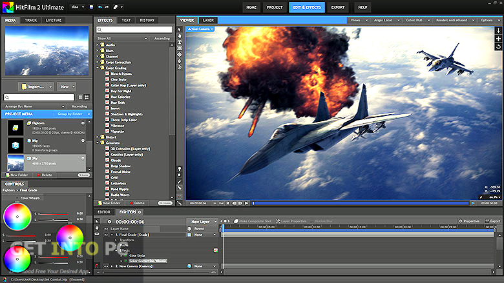Image resolution: width=504 pixels, height=283 pixels.
Task: Click the Save project icon in top bar
Action: 91,7
